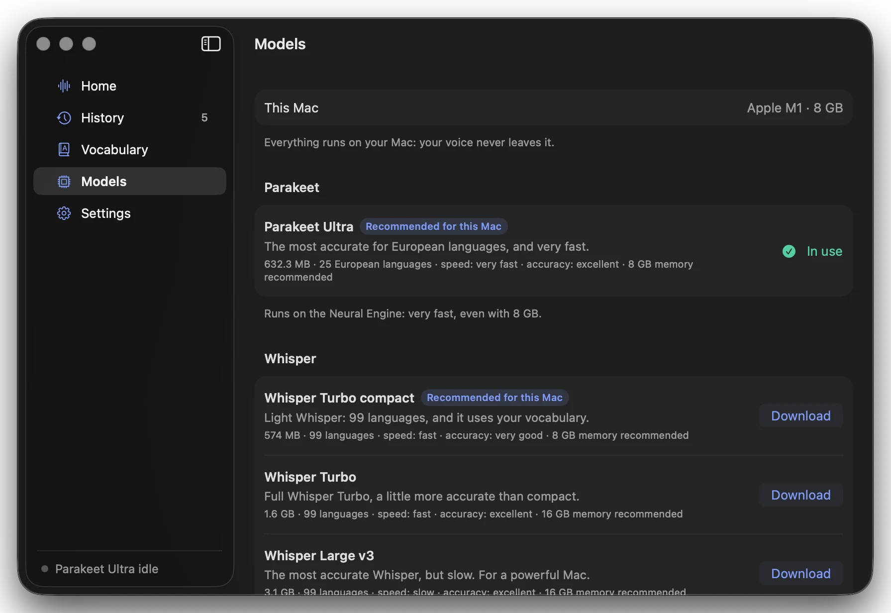
Task: Click the Whisper Large v3 title
Action: click(x=319, y=556)
